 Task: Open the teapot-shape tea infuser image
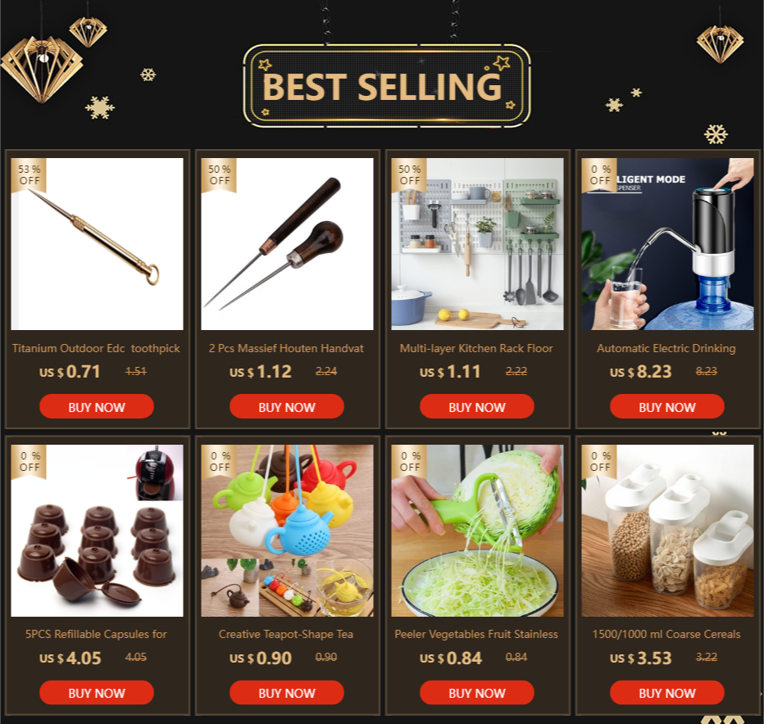287,531
